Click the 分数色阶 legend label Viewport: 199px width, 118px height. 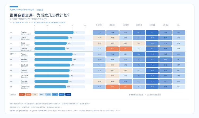tap(13, 95)
